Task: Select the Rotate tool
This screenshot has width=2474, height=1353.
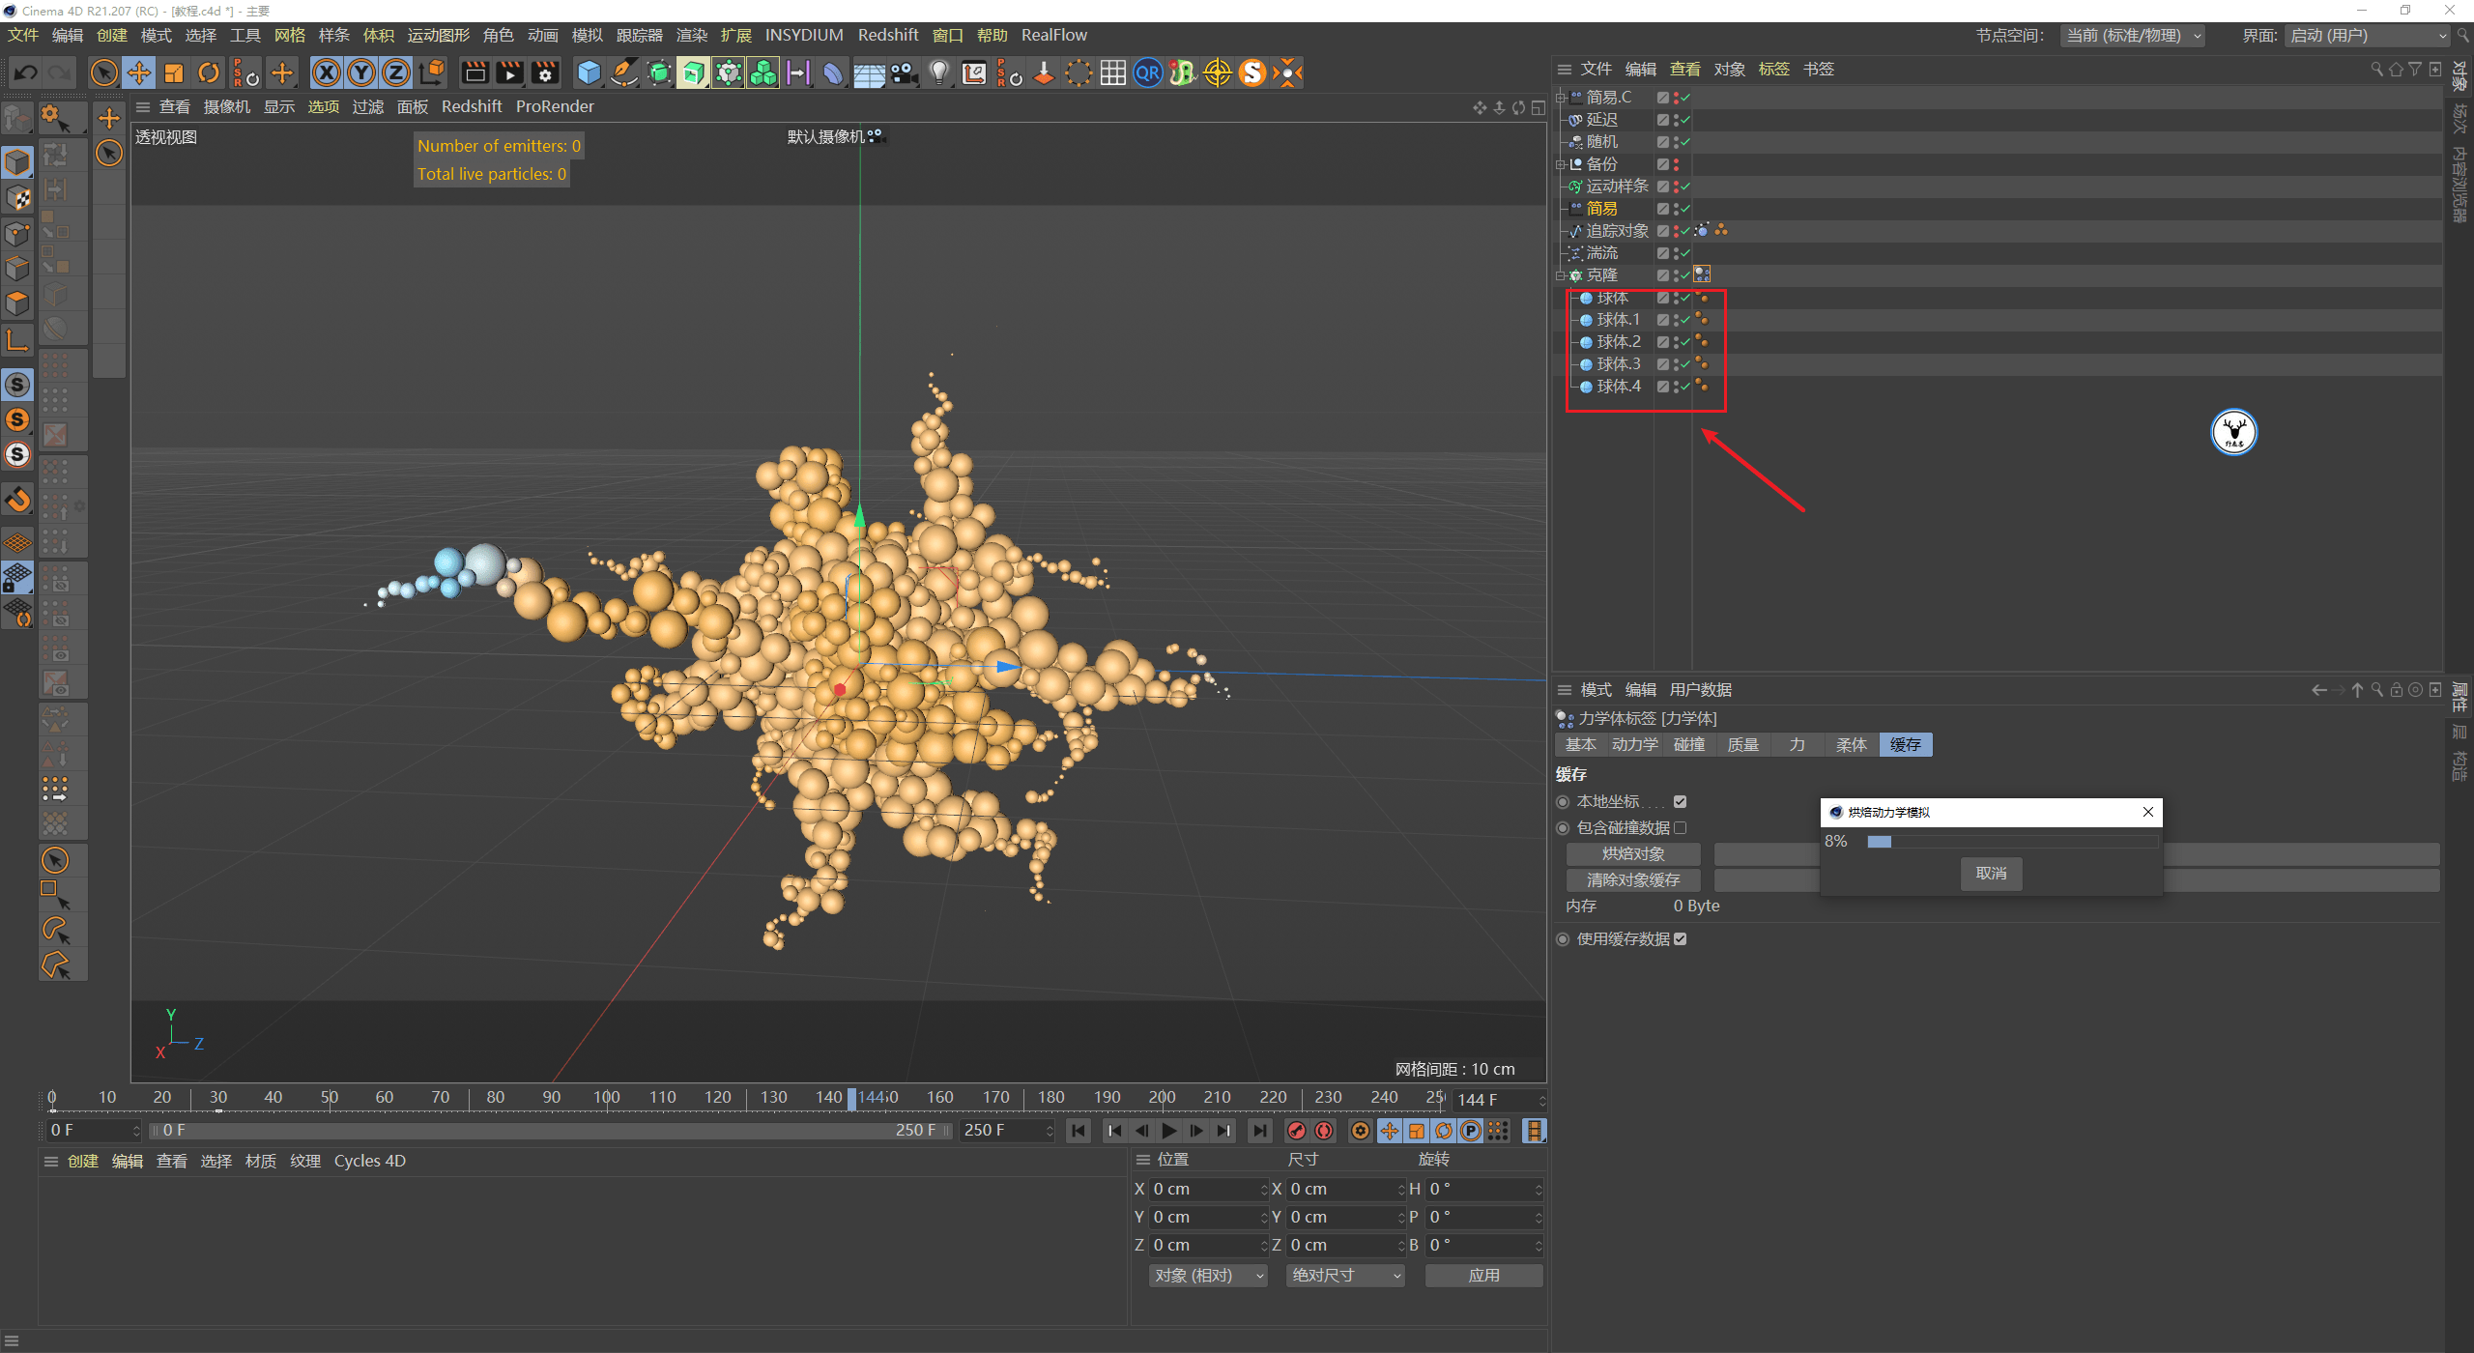Action: coord(208,72)
